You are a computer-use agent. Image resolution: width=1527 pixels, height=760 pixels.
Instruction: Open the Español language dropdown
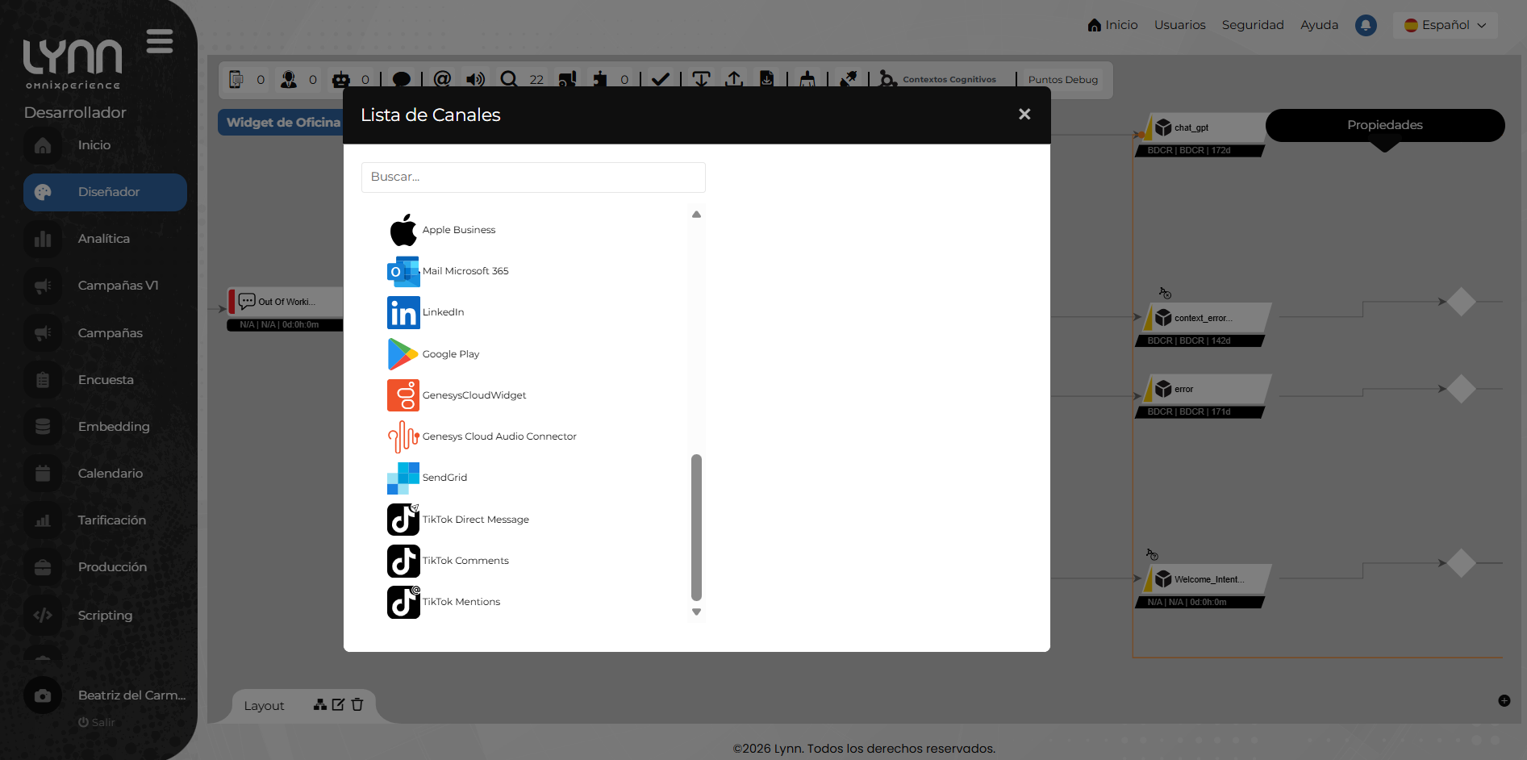click(1446, 25)
